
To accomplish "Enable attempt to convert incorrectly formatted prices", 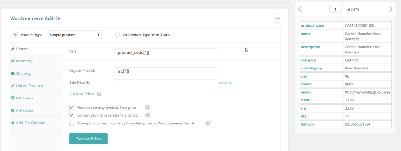I will point(72,123).
